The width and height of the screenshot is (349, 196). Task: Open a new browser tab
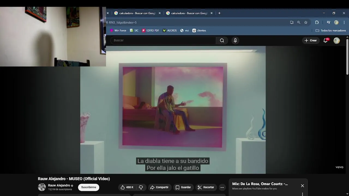pyautogui.click(x=219, y=13)
